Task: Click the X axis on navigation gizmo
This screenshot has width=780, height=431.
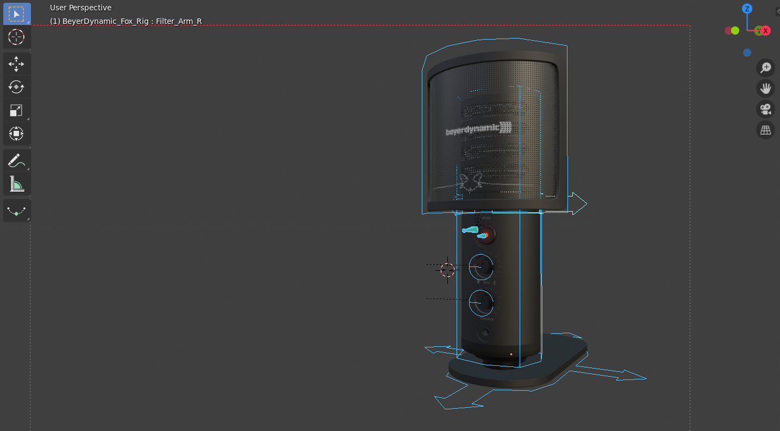Action: 766,30
